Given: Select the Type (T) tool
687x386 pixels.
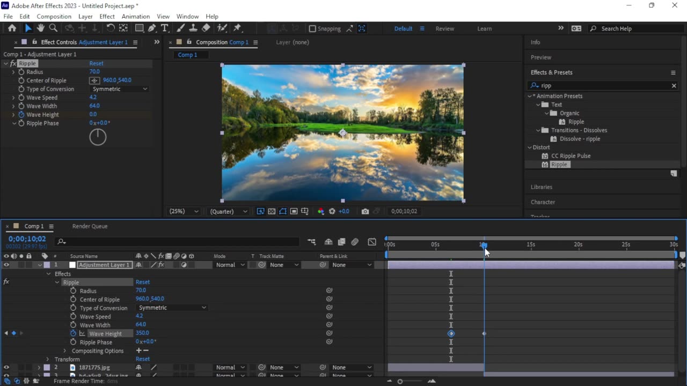Looking at the screenshot, I should pos(165,28).
